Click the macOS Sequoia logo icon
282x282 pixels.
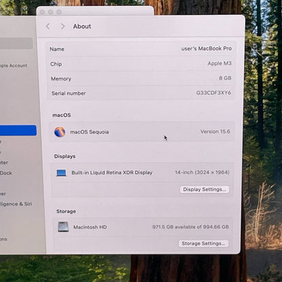tap(60, 132)
